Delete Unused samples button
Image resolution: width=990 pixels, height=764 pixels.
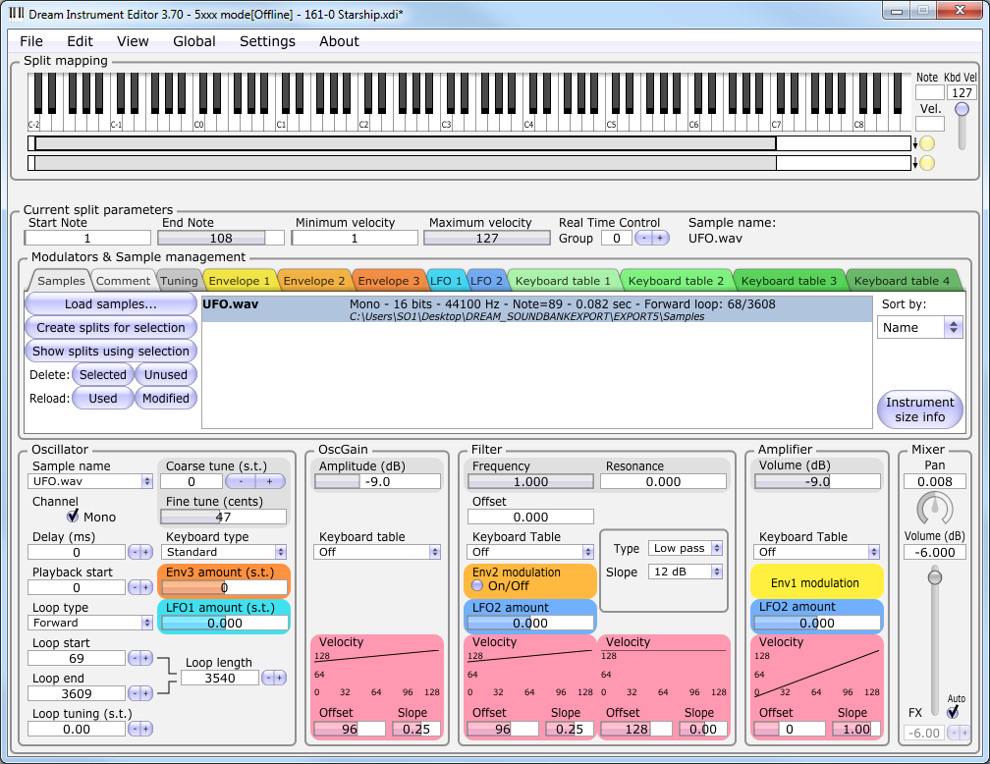[x=165, y=374]
